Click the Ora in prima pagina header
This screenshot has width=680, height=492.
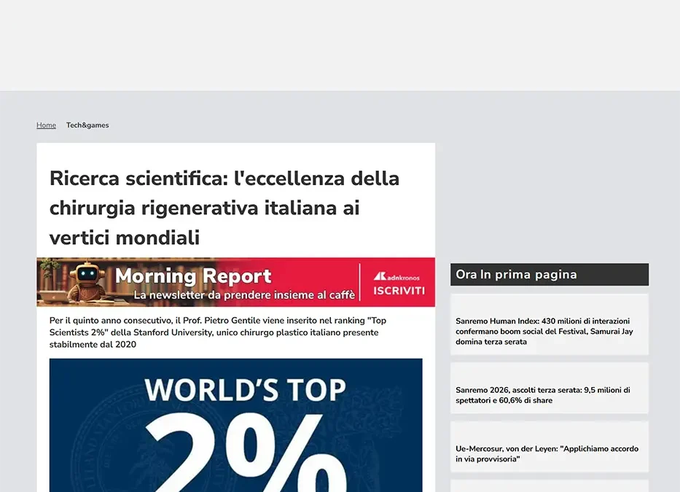(550, 274)
